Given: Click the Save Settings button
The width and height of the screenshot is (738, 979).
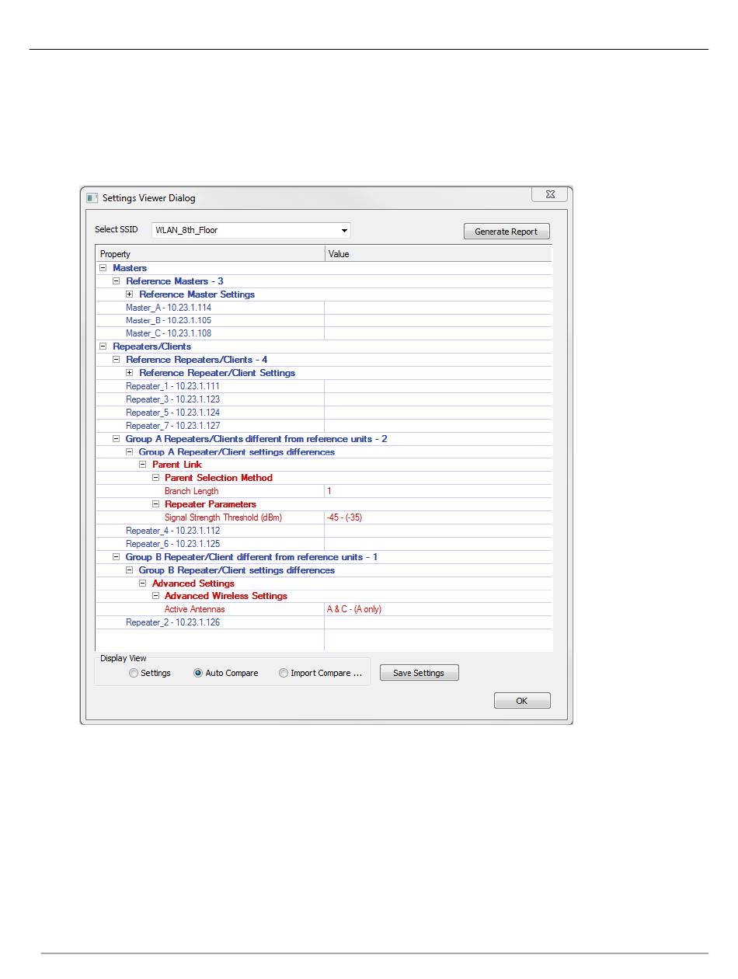Looking at the screenshot, I should click(419, 673).
